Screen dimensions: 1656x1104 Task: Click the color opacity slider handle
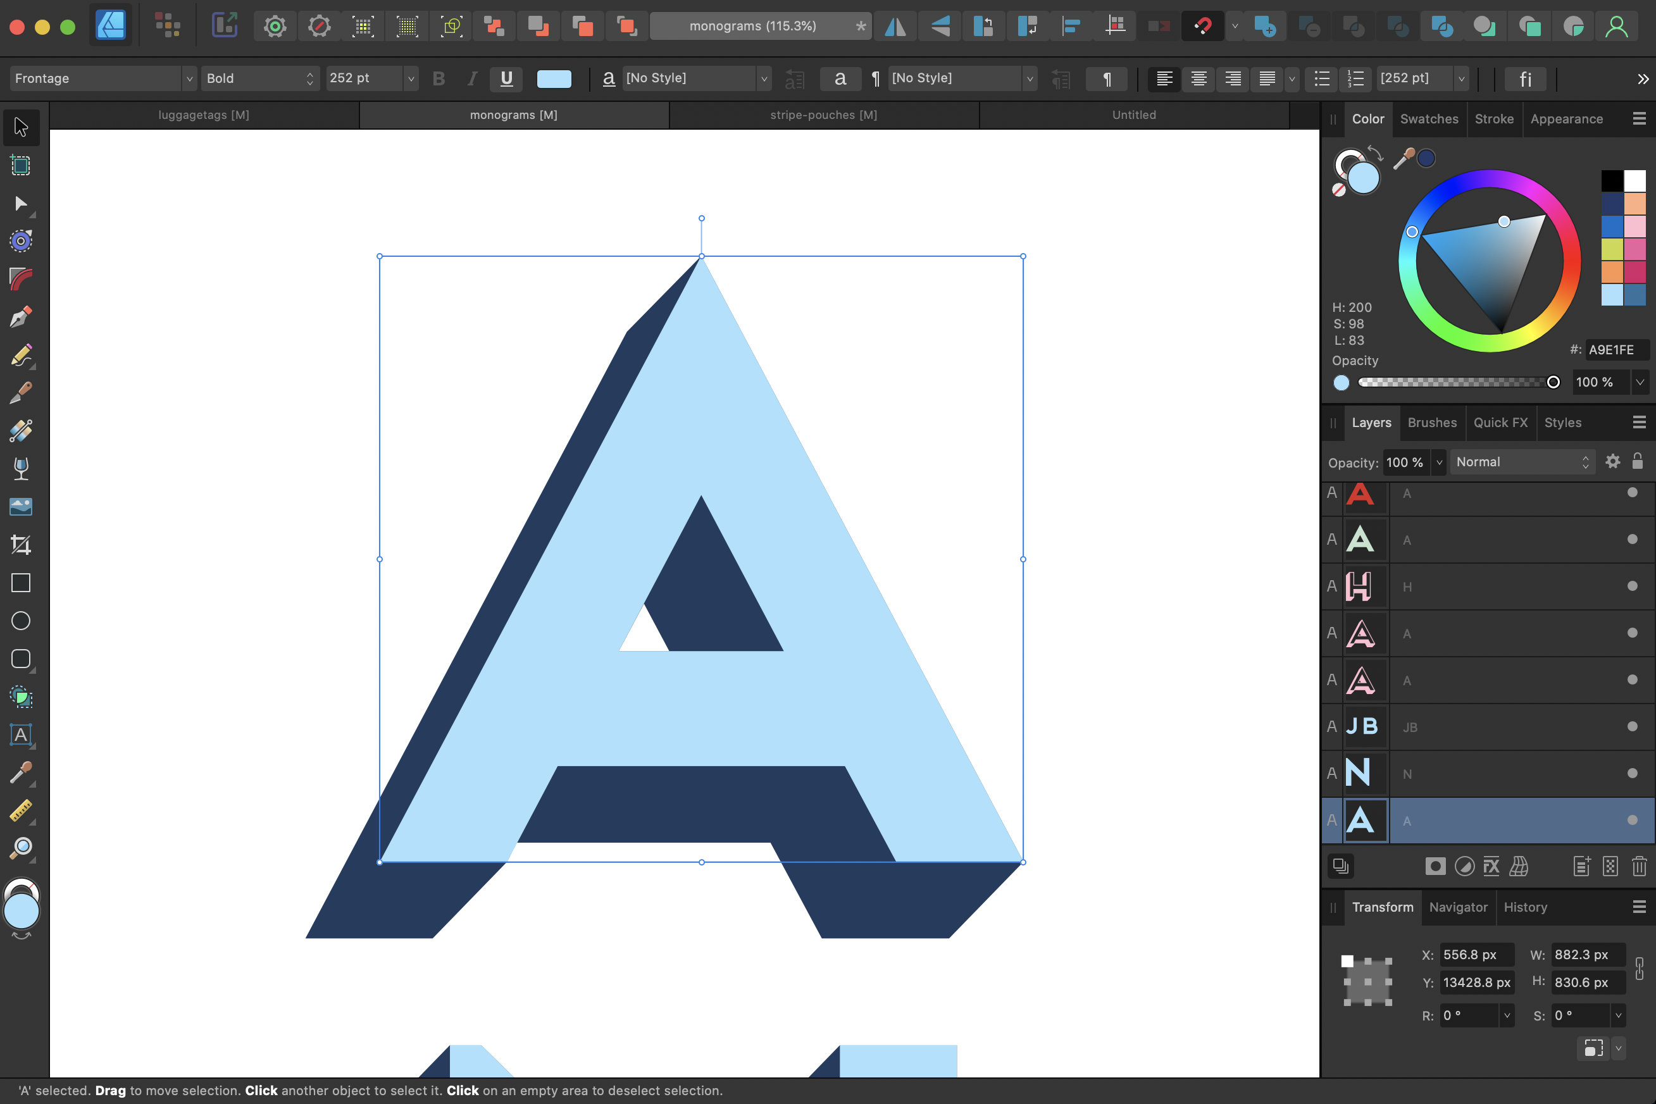pyautogui.click(x=1552, y=382)
